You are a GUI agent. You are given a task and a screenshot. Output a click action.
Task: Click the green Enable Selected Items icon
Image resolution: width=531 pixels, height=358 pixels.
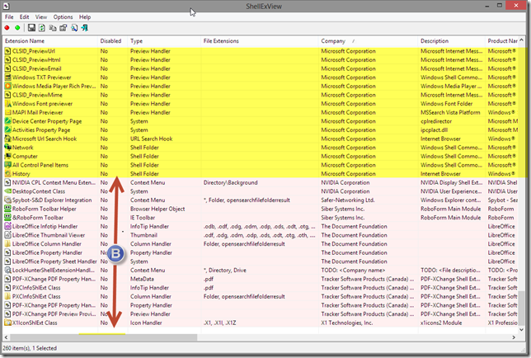coord(17,28)
